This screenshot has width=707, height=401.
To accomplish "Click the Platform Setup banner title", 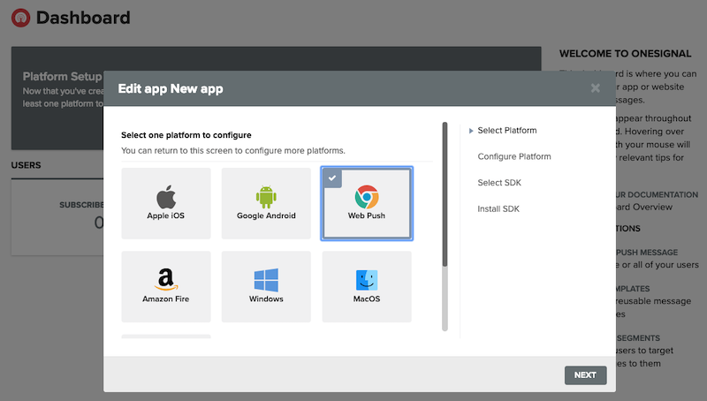I will coord(62,77).
